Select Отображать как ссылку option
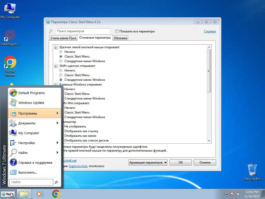 point(81,131)
